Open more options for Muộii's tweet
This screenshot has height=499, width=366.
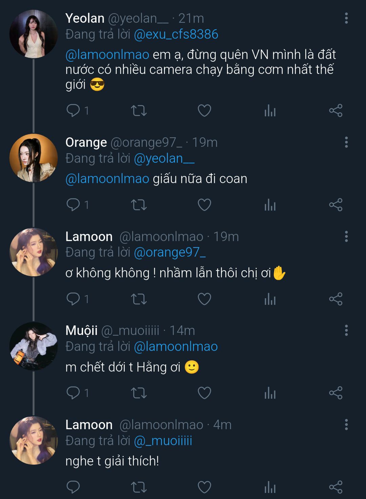[346, 331]
